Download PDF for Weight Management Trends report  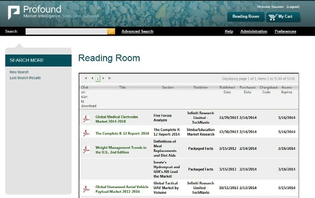87,150
